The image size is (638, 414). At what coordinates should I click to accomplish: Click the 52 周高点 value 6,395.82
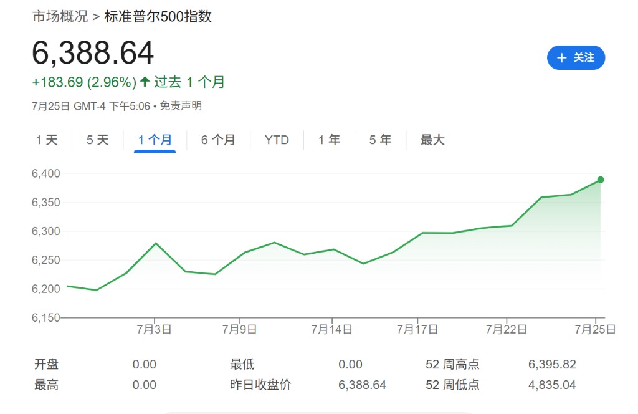click(x=552, y=364)
